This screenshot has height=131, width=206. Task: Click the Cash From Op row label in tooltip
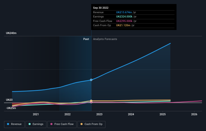(102, 25)
